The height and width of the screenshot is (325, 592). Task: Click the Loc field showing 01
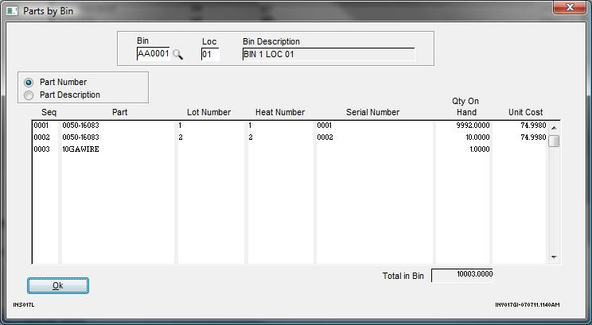pyautogui.click(x=210, y=54)
